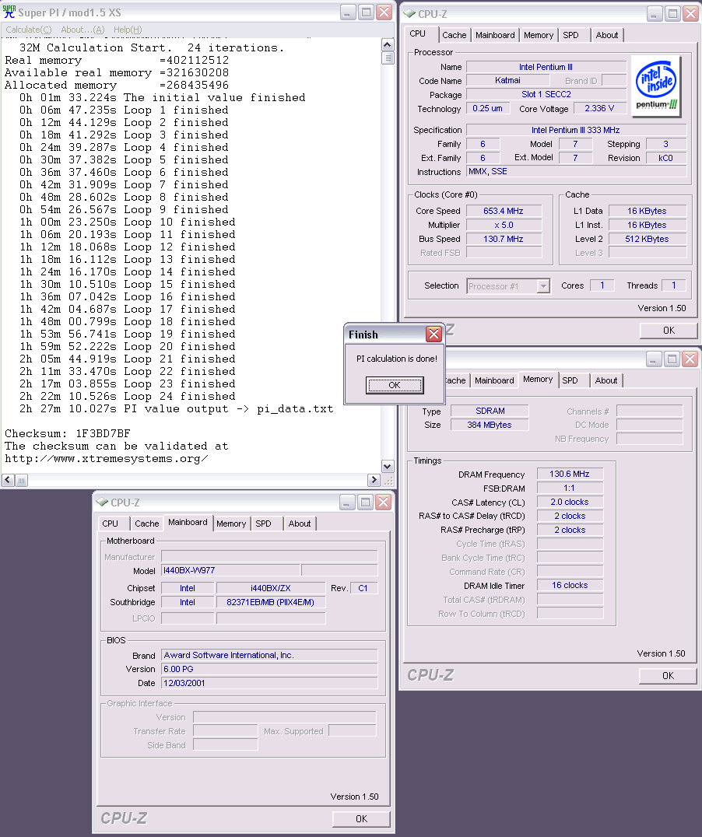Image resolution: width=702 pixels, height=837 pixels.
Task: Maximize the Super PI window
Action: point(366,12)
